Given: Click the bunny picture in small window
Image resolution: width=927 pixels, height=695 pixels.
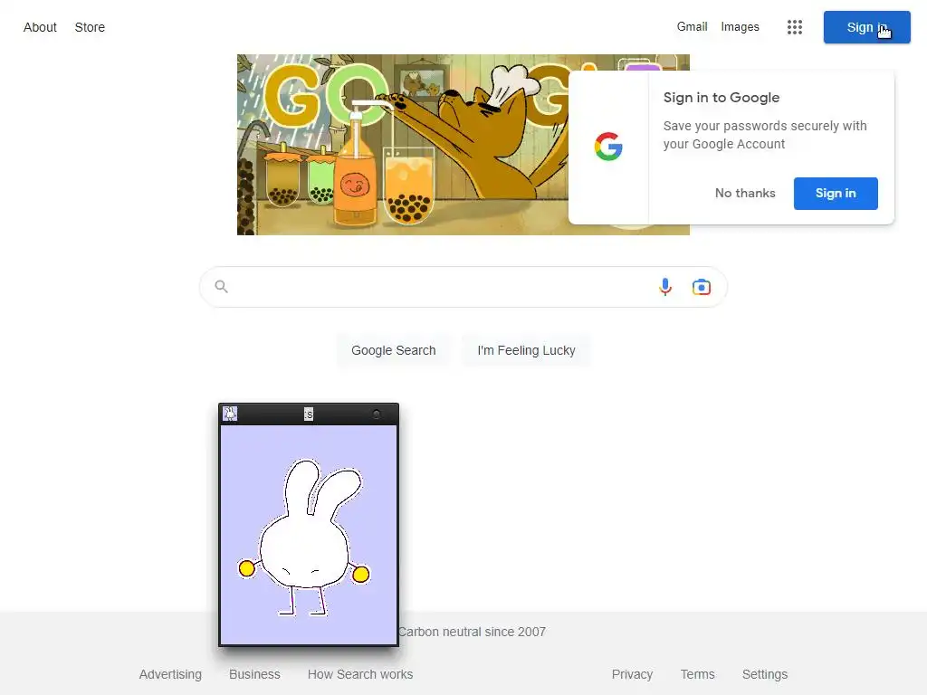Looking at the screenshot, I should tap(309, 535).
